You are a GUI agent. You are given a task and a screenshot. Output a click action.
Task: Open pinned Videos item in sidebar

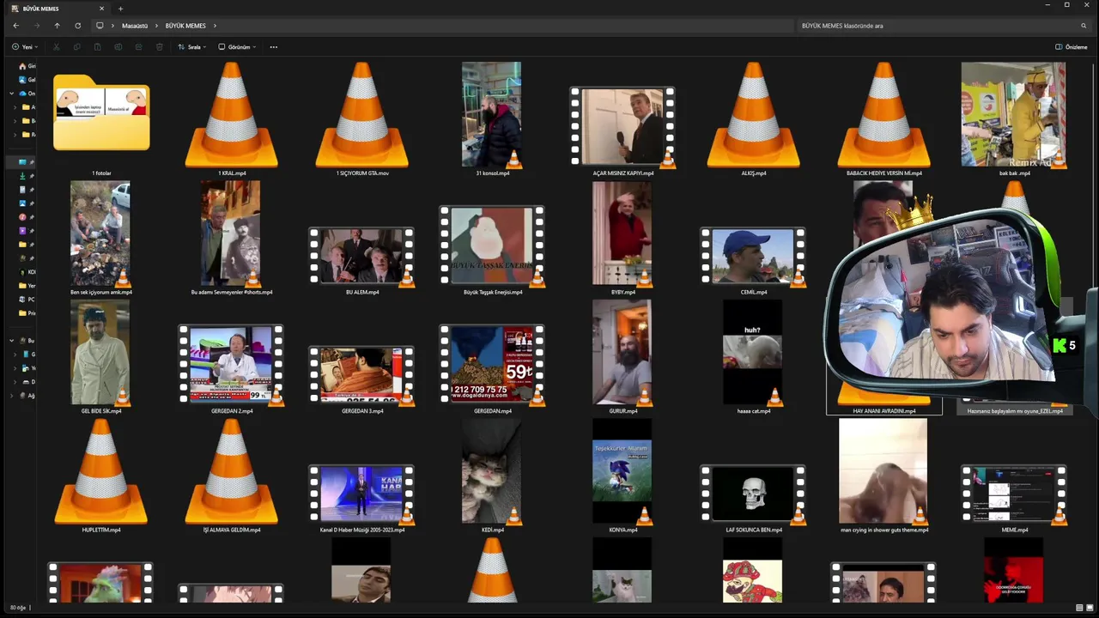pos(23,231)
